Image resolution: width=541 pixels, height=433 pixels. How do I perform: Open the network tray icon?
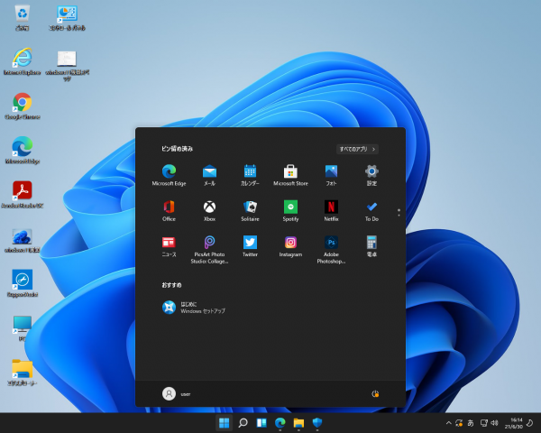coord(484,423)
